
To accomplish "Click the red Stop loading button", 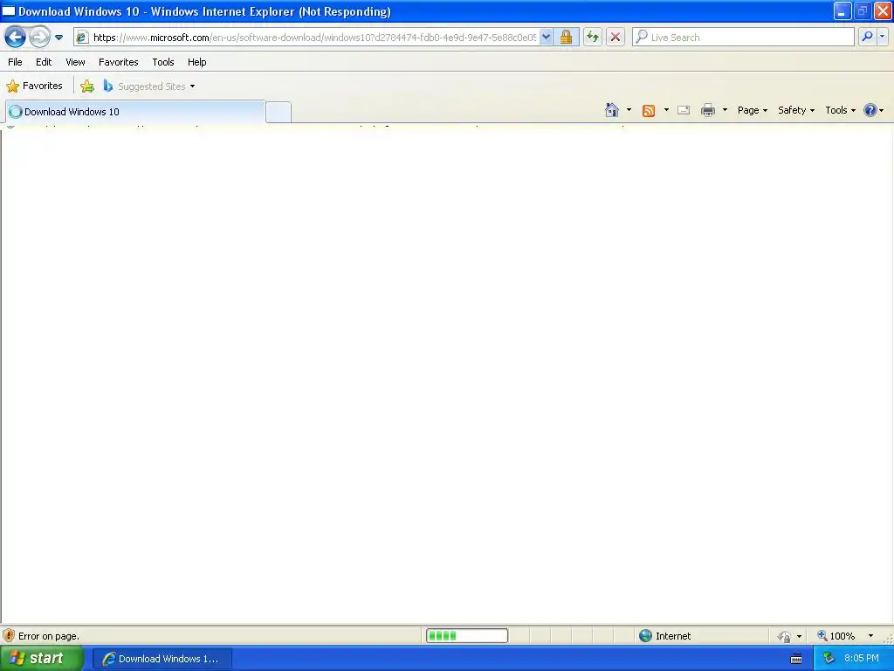I will pos(615,37).
